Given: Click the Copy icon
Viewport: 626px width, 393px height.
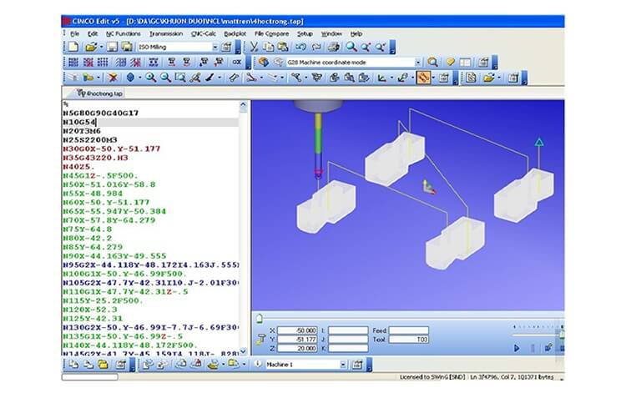Looking at the screenshot, I should (269, 47).
